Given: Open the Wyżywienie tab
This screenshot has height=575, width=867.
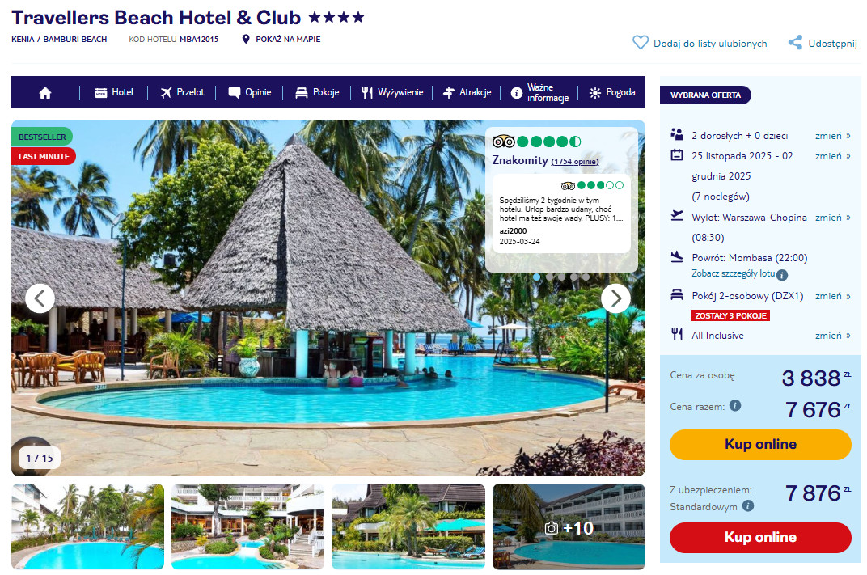Looking at the screenshot, I should (x=392, y=92).
